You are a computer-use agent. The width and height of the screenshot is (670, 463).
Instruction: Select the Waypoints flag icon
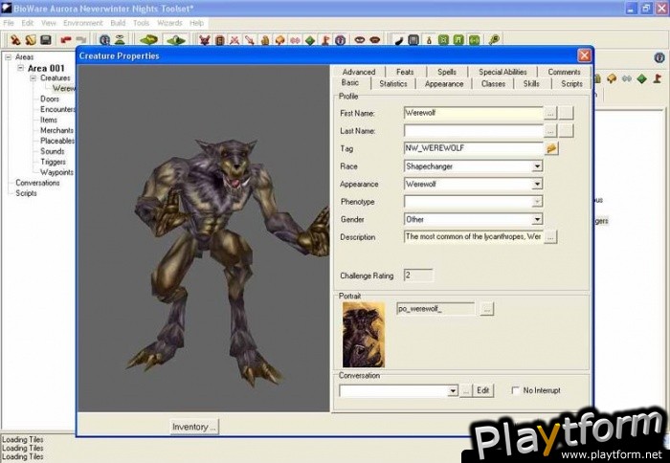[325, 40]
